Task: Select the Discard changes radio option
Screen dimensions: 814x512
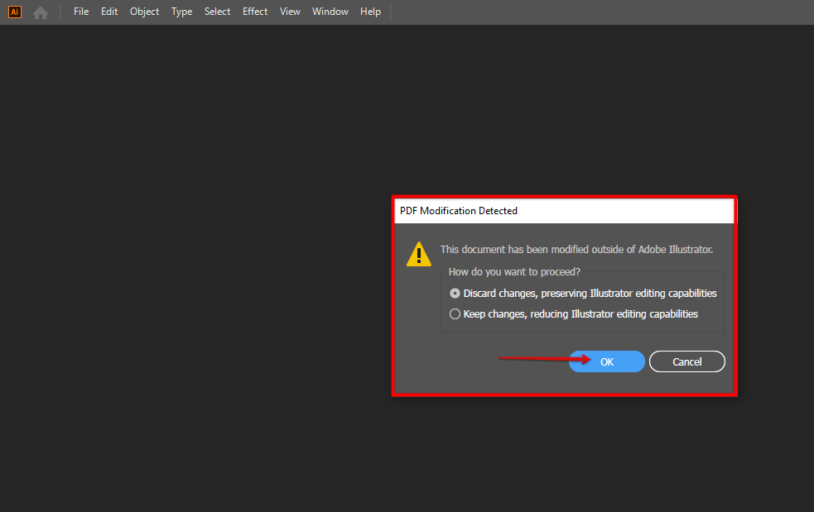Action: point(455,294)
